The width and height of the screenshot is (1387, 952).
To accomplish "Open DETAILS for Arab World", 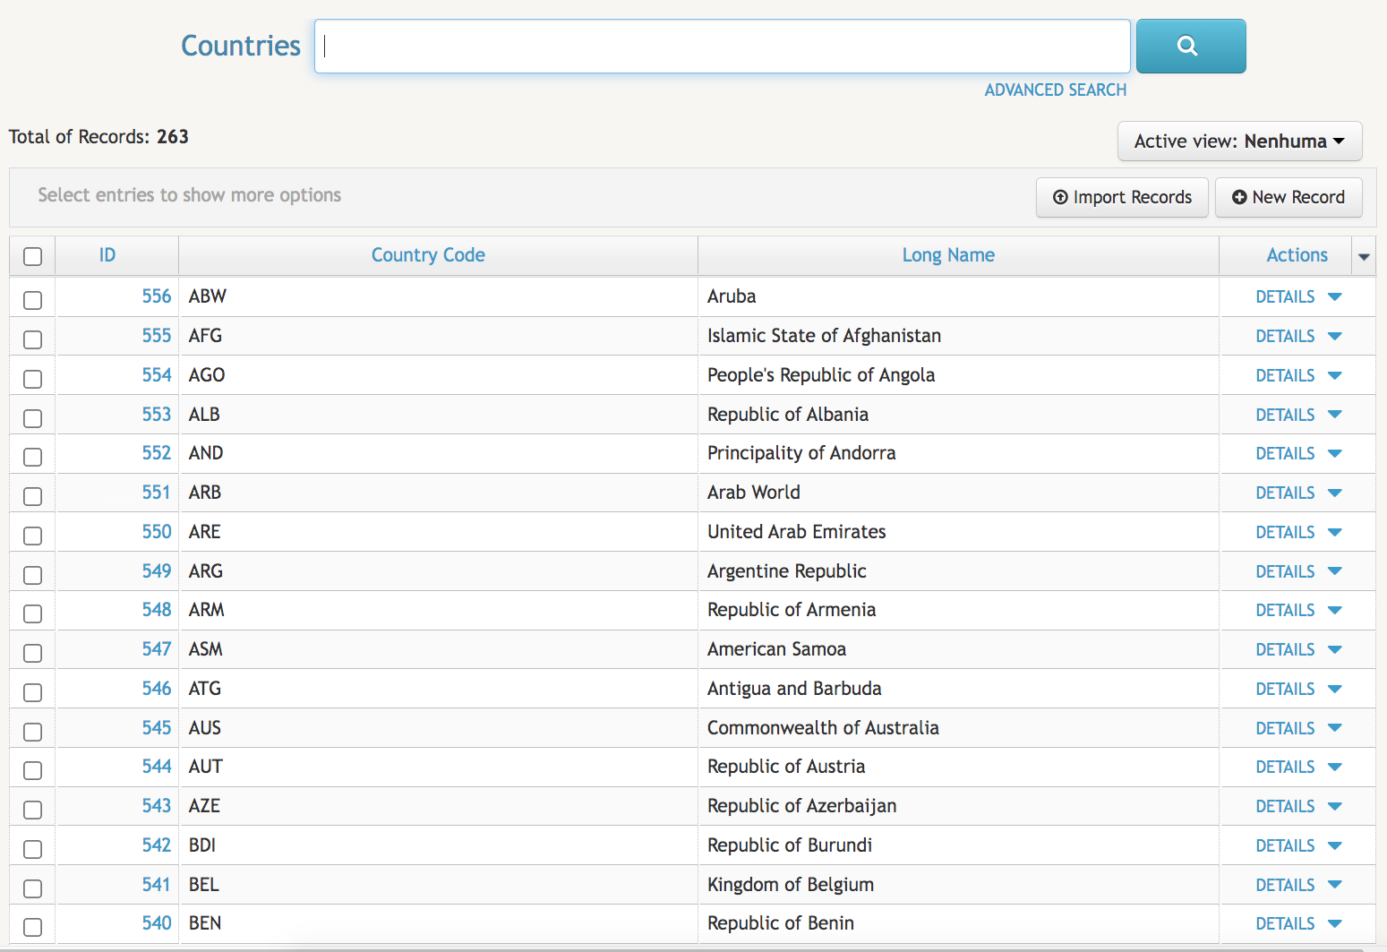I will click(x=1285, y=493).
